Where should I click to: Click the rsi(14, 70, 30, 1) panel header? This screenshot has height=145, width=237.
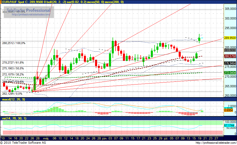click(x=119, y=119)
